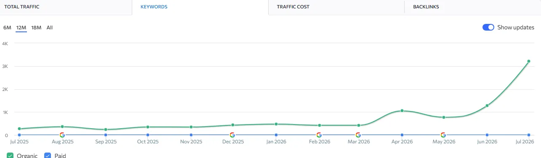
Task: Click the organic data point for Dec 2025
Action: 232,125
